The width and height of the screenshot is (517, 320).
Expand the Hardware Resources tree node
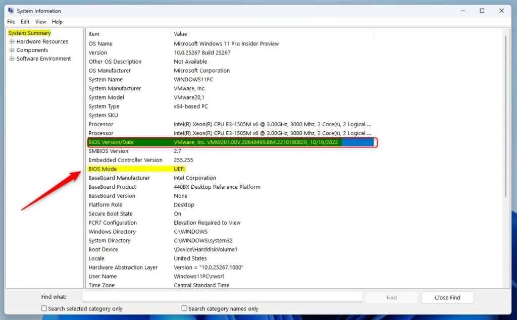[12, 42]
